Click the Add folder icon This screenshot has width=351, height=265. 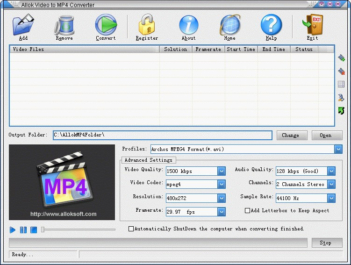click(23, 25)
